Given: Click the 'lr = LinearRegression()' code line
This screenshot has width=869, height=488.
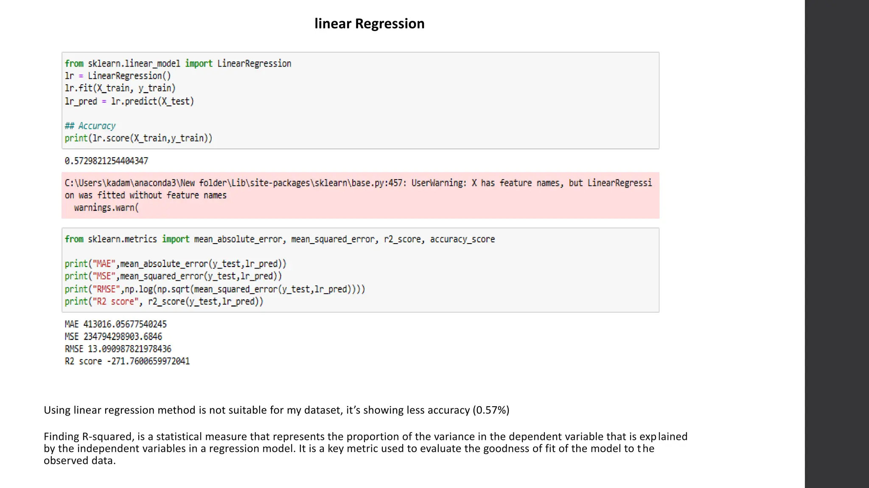Looking at the screenshot, I should pos(118,76).
